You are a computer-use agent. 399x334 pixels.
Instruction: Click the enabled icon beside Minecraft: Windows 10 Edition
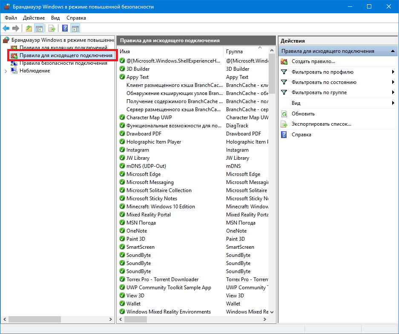(x=122, y=207)
